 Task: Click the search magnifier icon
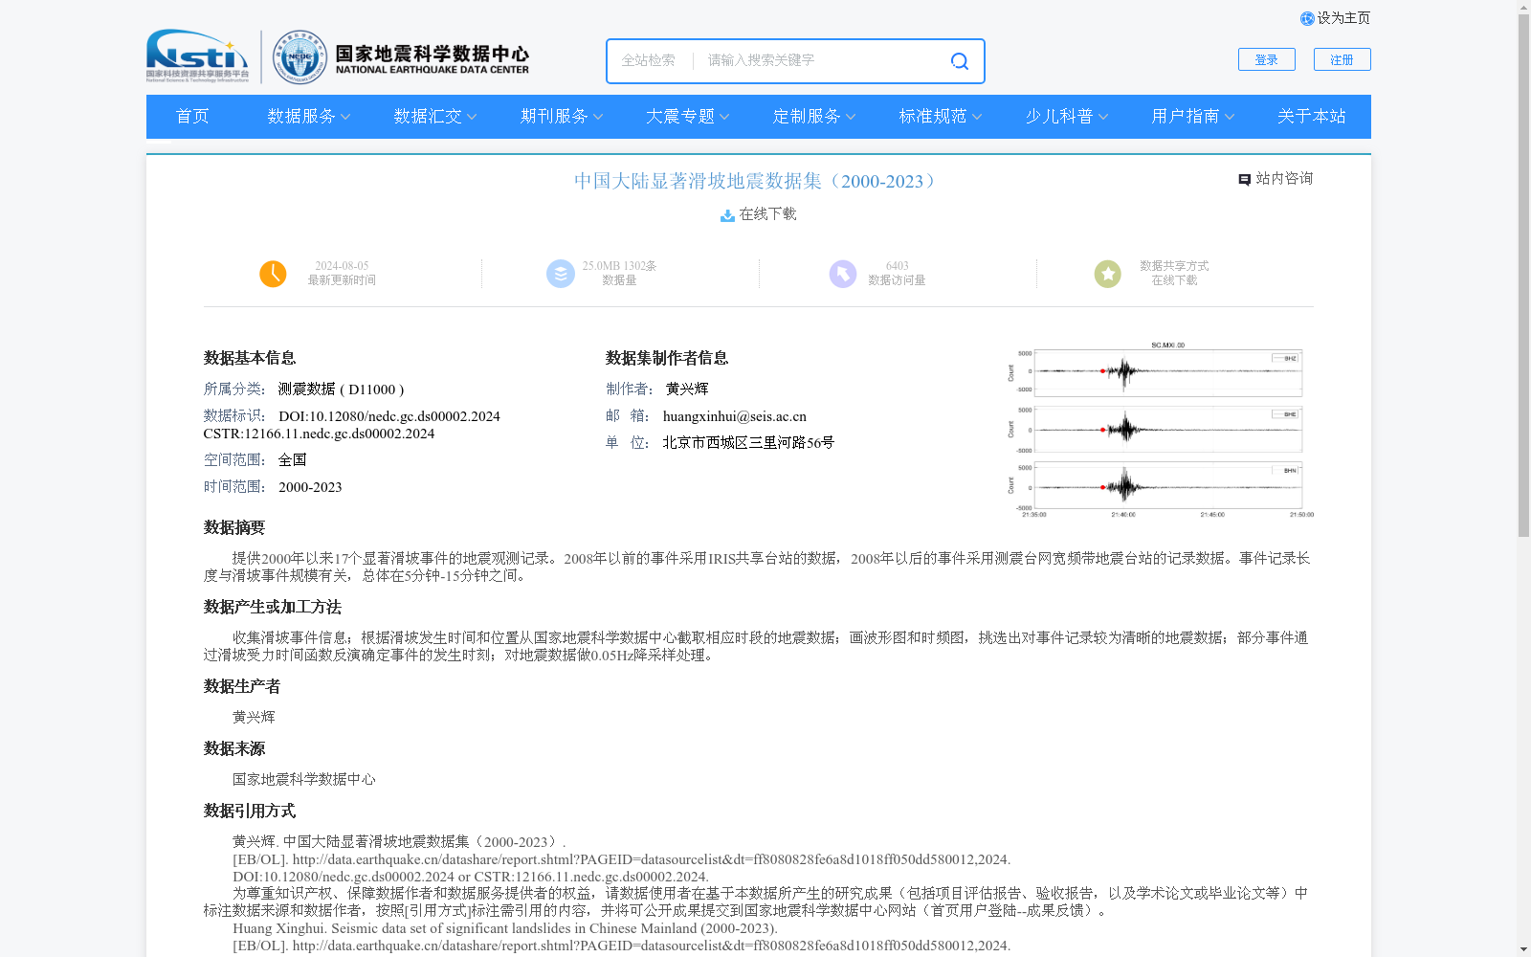pyautogui.click(x=959, y=61)
